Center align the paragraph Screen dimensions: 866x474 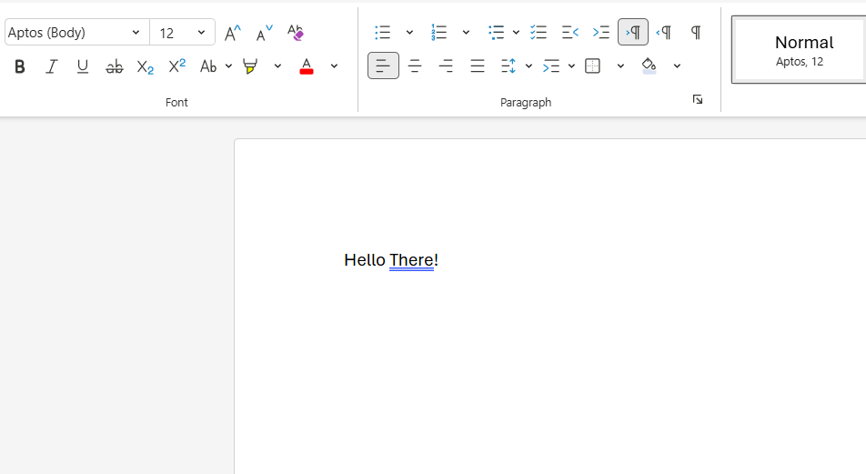(x=415, y=66)
